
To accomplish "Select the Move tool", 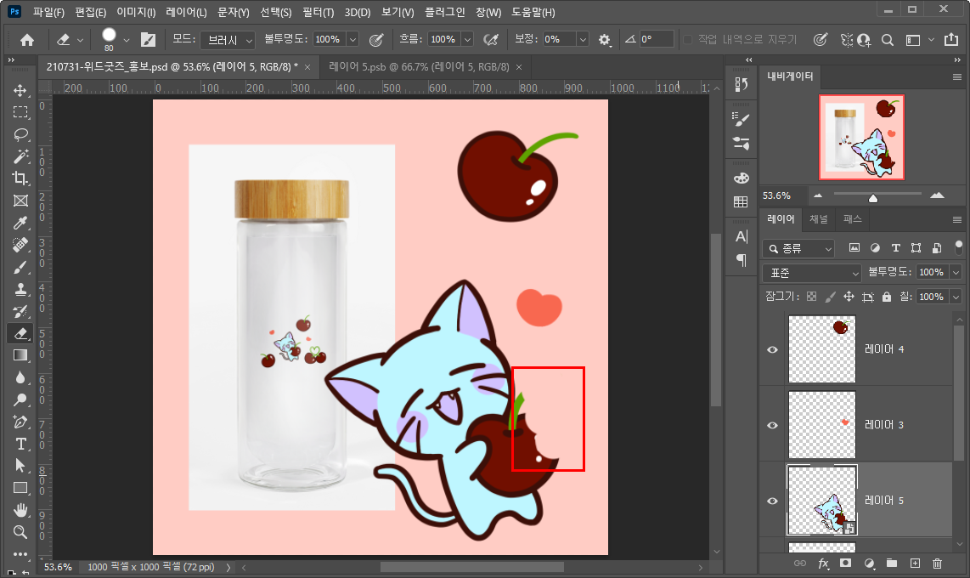I will tap(20, 90).
